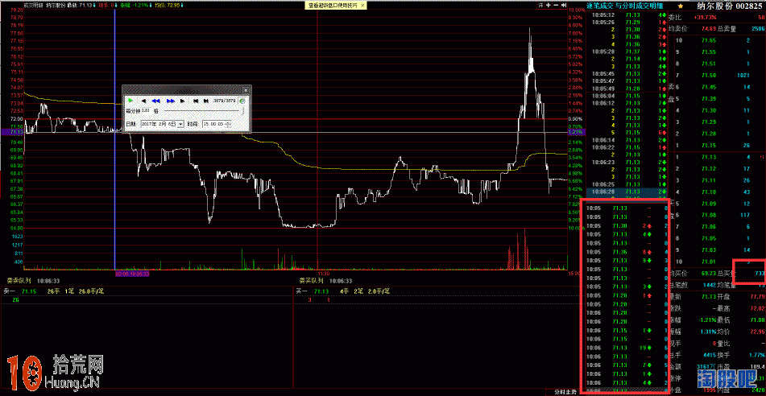Dismiss the yellow tip banner with its X
This screenshot has width=766, height=396.
(362, 5)
